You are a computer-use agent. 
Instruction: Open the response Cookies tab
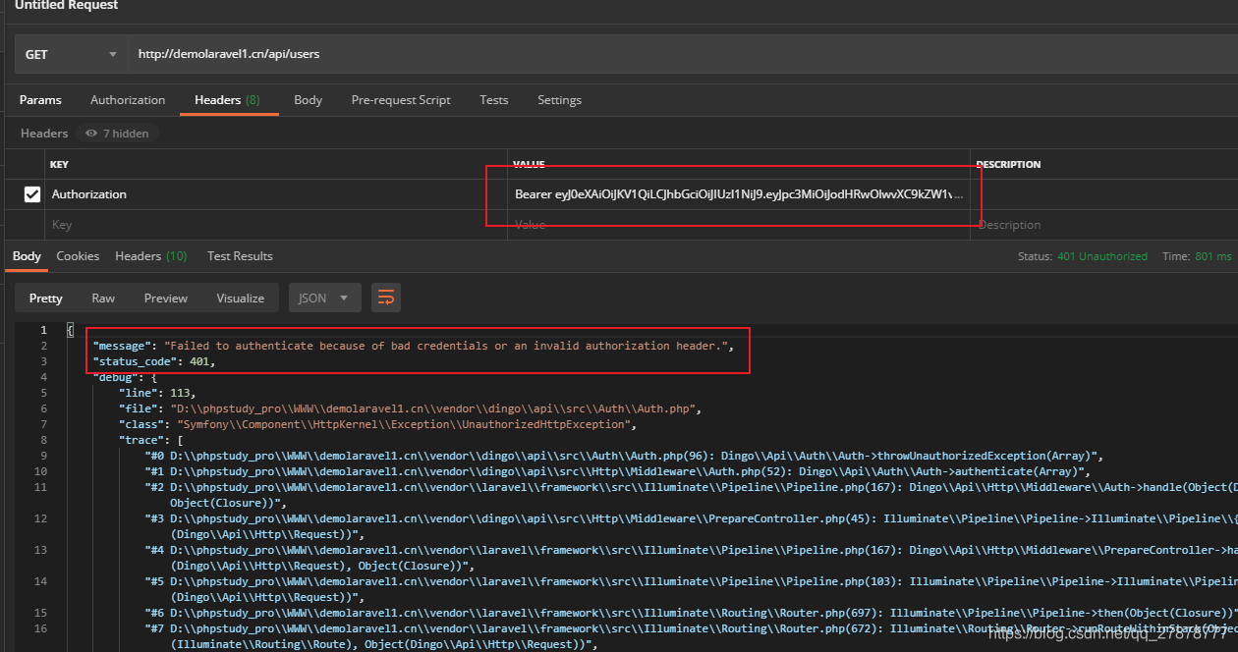tap(78, 256)
